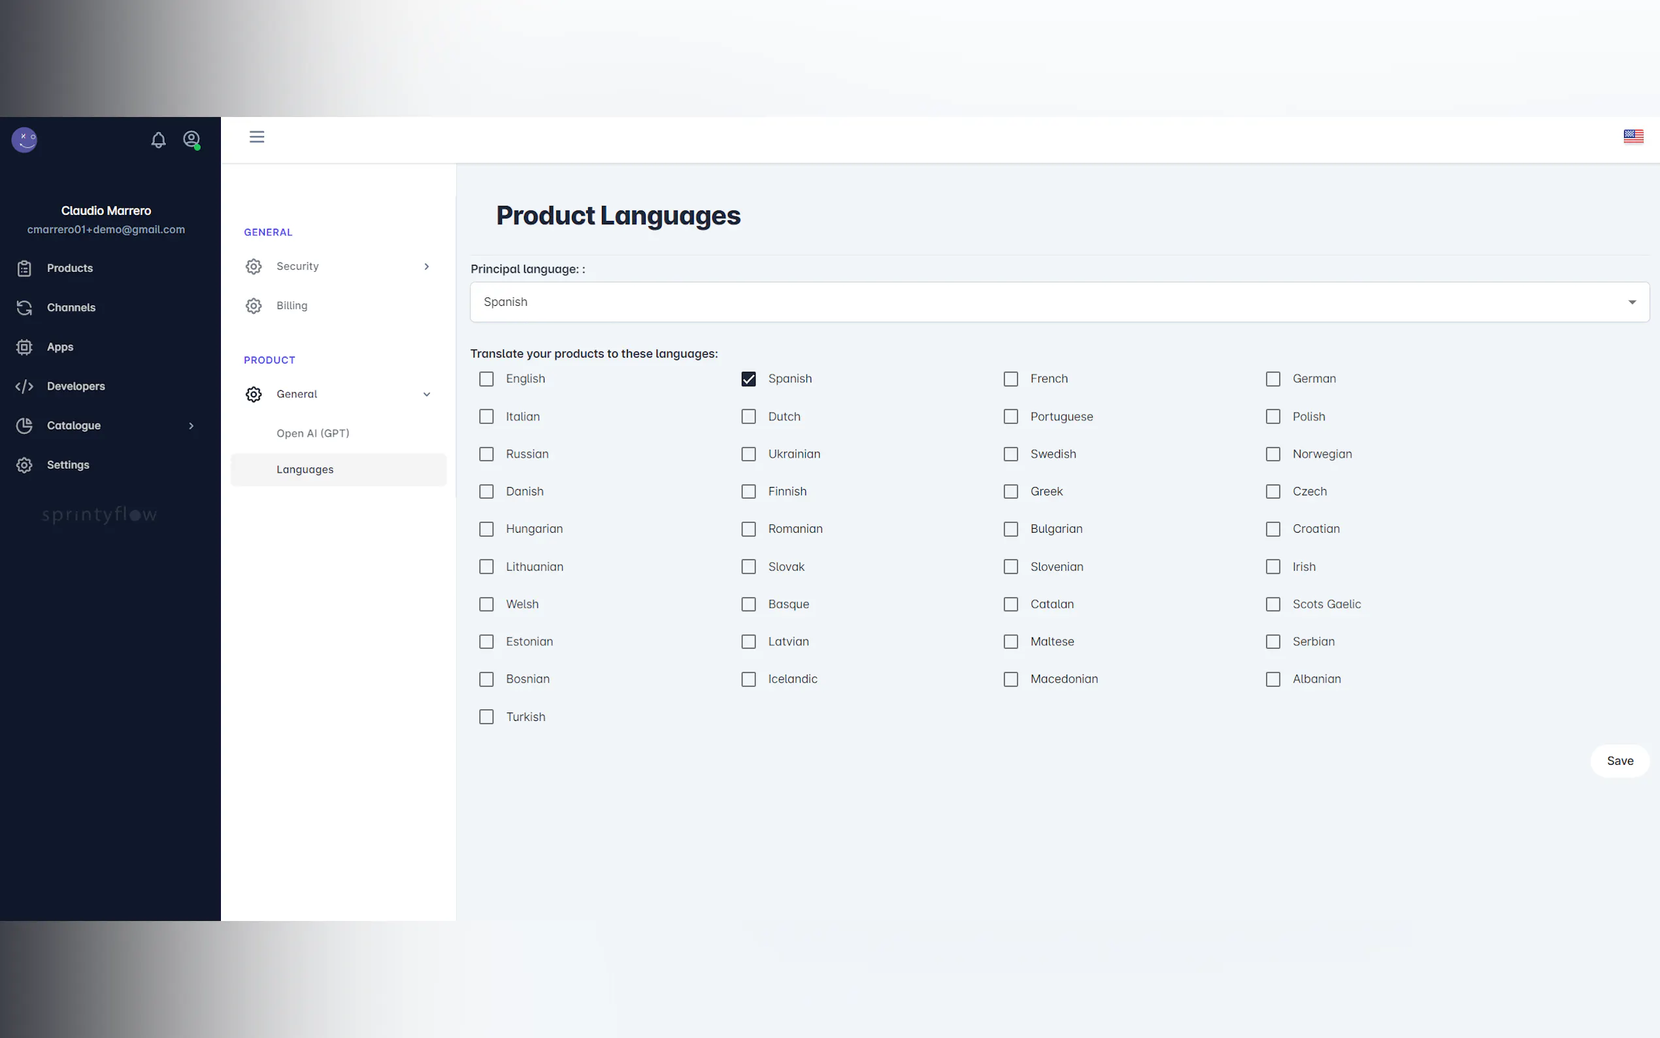Click the Sprintyflow smiley logo
This screenshot has width=1660, height=1038.
click(x=25, y=139)
